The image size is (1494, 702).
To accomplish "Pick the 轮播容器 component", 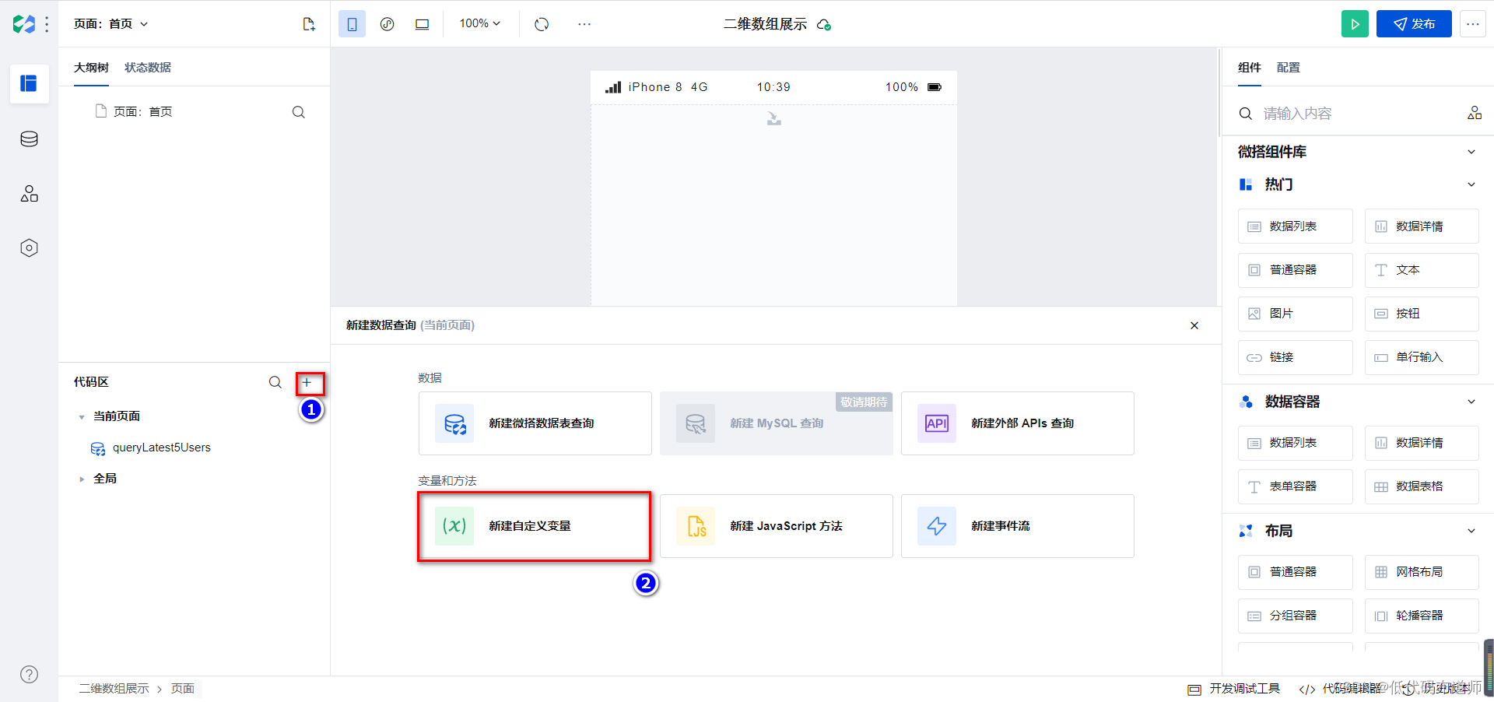I will coord(1422,616).
